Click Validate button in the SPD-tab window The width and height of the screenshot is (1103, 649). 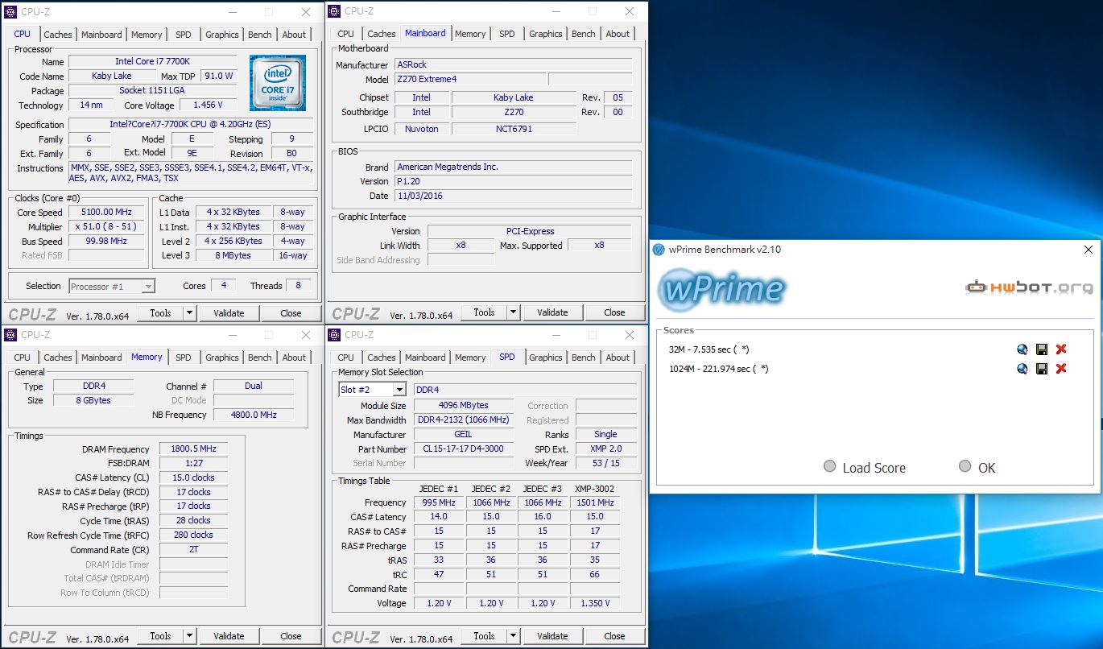pos(552,636)
